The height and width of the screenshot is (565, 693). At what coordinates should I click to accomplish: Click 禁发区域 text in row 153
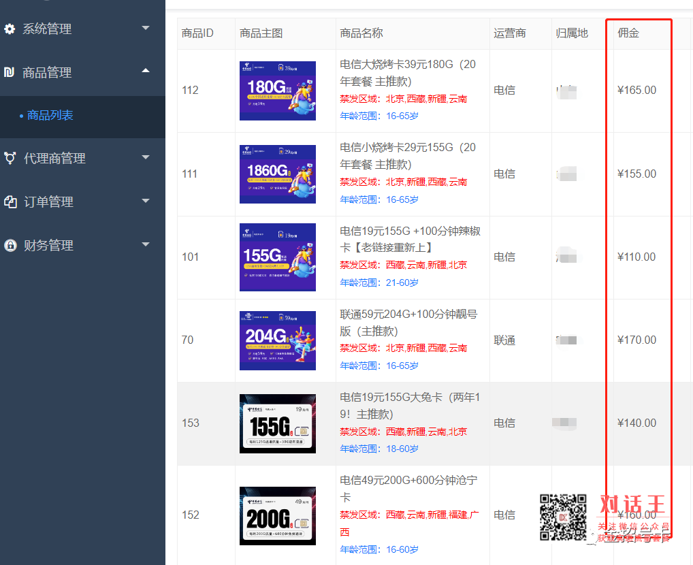404,432
